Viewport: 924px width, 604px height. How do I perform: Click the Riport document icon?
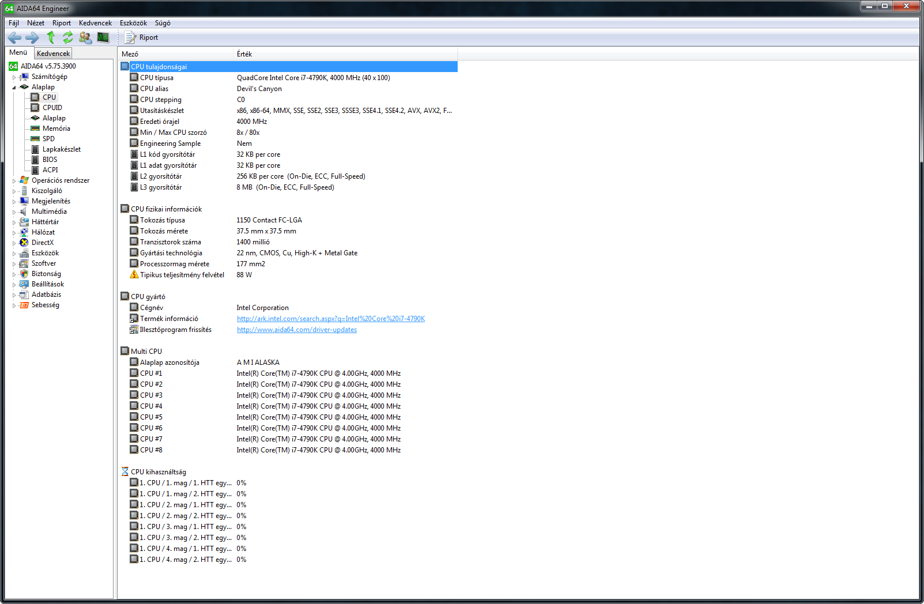pyautogui.click(x=130, y=37)
